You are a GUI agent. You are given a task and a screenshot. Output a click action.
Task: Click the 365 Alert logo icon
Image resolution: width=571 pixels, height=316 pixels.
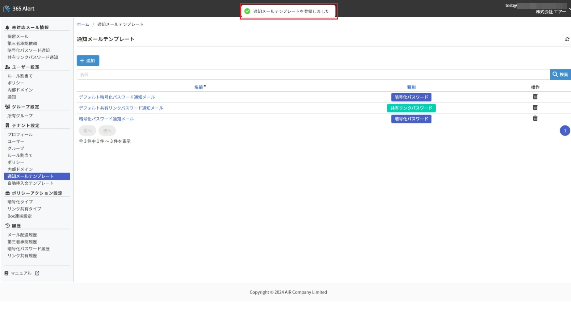pyautogui.click(x=7, y=8)
